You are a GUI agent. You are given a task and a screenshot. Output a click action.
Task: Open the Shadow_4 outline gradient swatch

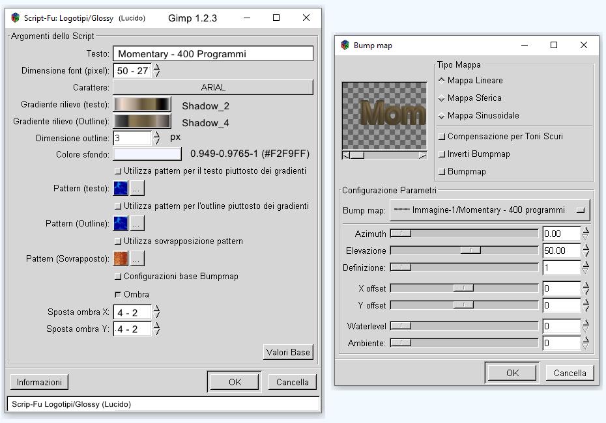coord(142,121)
